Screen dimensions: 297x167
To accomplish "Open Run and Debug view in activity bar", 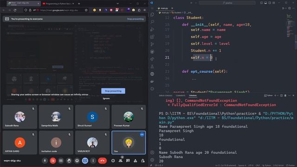I will pos(152,29).
